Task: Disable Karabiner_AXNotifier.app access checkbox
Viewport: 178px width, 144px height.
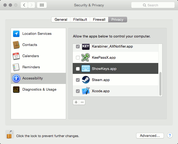Action: pyautogui.click(x=78, y=46)
